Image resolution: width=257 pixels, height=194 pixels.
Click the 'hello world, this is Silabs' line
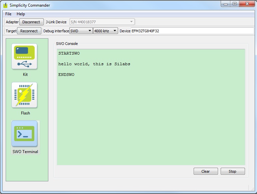click(94, 64)
